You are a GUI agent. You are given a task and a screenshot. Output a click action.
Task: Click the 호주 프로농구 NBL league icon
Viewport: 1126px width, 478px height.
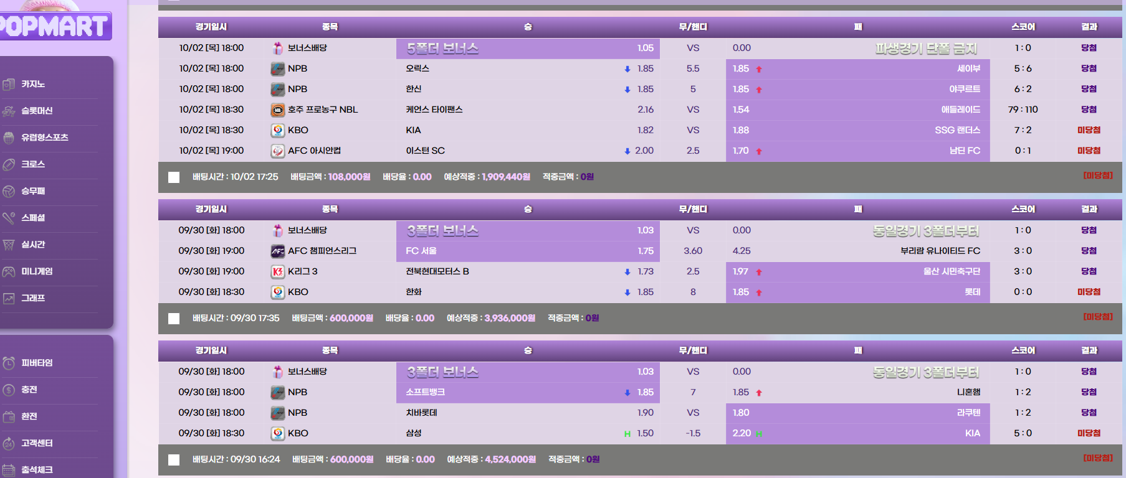tap(278, 110)
